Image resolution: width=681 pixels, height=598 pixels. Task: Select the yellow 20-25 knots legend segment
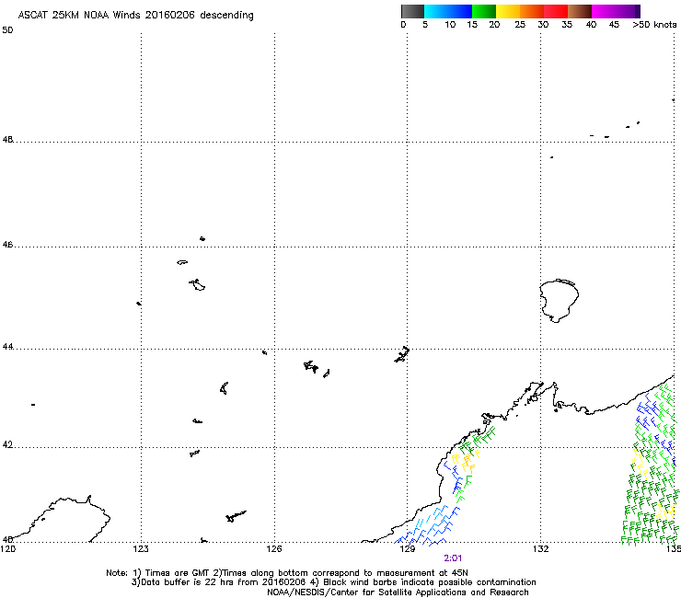coord(508,11)
